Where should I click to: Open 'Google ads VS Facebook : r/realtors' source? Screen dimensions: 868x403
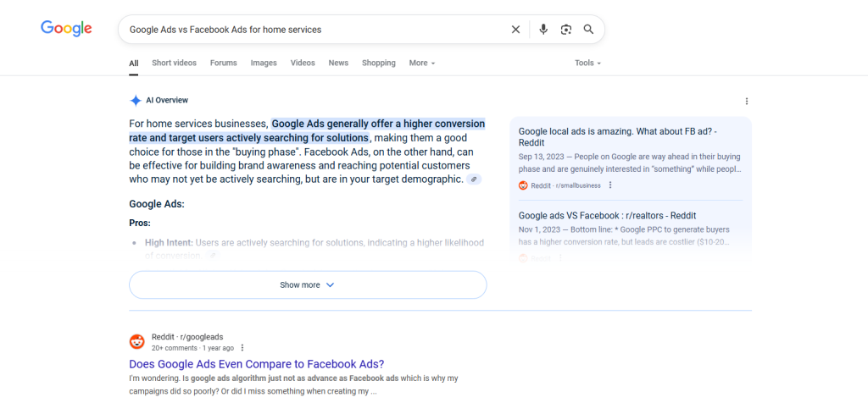(607, 216)
